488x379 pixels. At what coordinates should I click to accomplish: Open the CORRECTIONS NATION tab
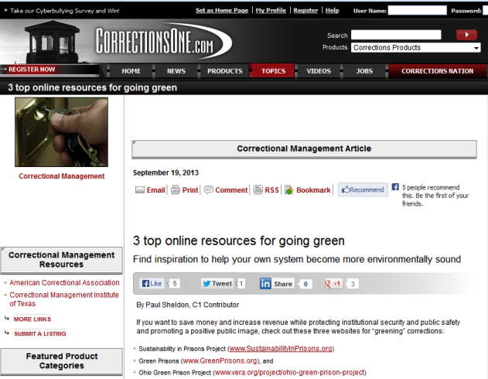[x=437, y=71]
